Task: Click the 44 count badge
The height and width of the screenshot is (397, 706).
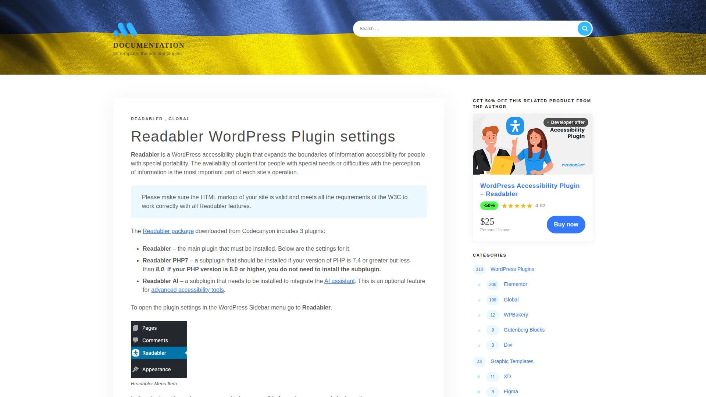Action: [x=479, y=362]
